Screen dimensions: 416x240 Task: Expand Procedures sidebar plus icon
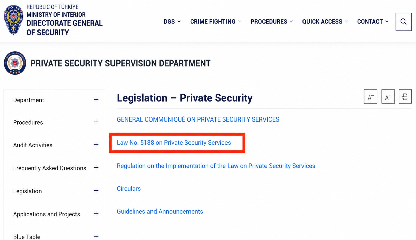coord(96,122)
